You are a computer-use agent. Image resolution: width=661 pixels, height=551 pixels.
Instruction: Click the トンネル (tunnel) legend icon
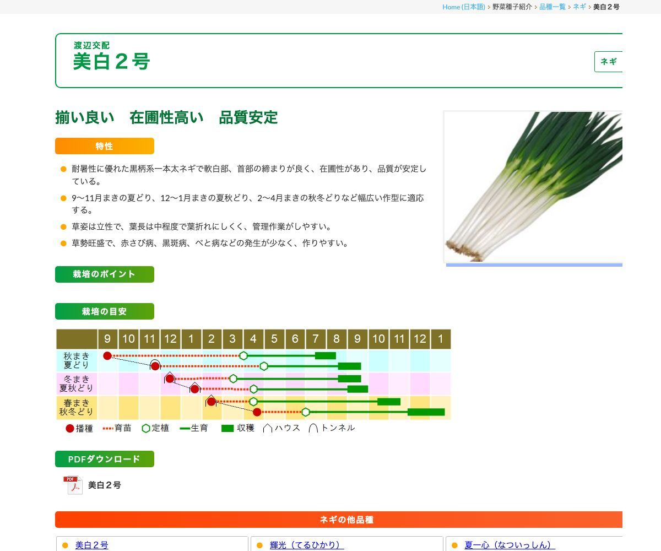(313, 428)
